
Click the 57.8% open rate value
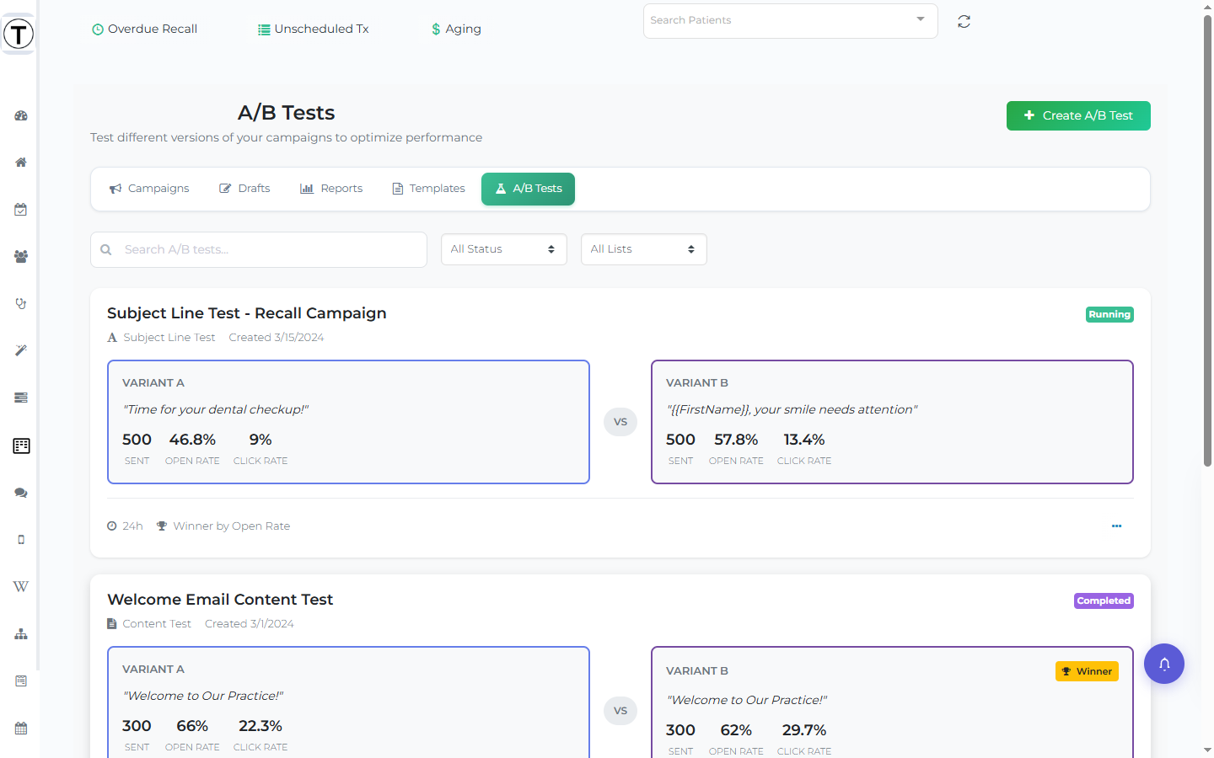(736, 440)
